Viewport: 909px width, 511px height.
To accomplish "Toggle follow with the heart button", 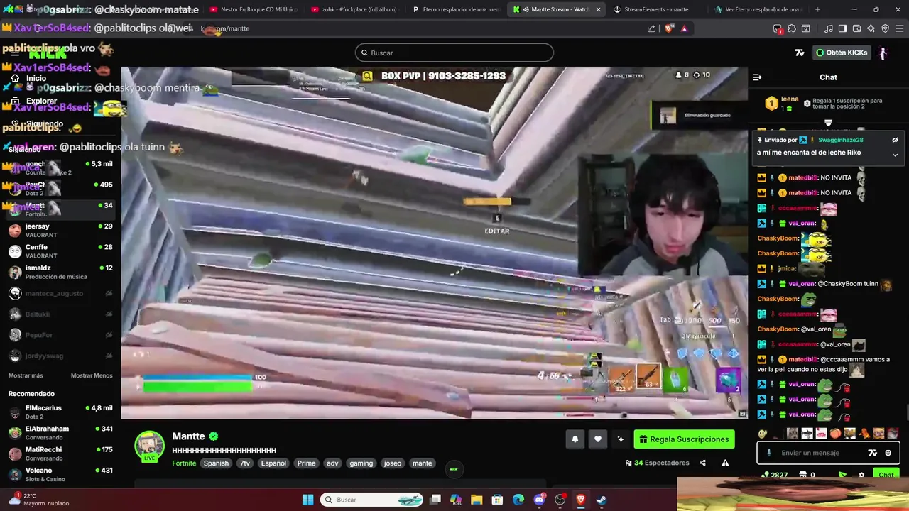I will click(x=597, y=439).
